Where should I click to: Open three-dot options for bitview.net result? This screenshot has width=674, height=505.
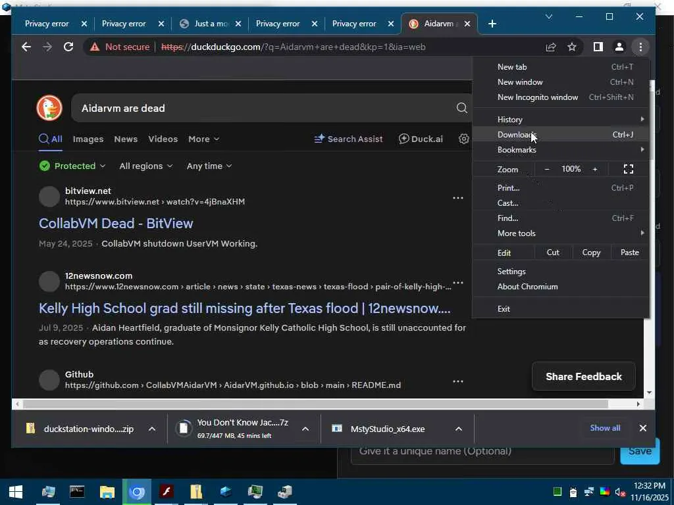(458, 198)
